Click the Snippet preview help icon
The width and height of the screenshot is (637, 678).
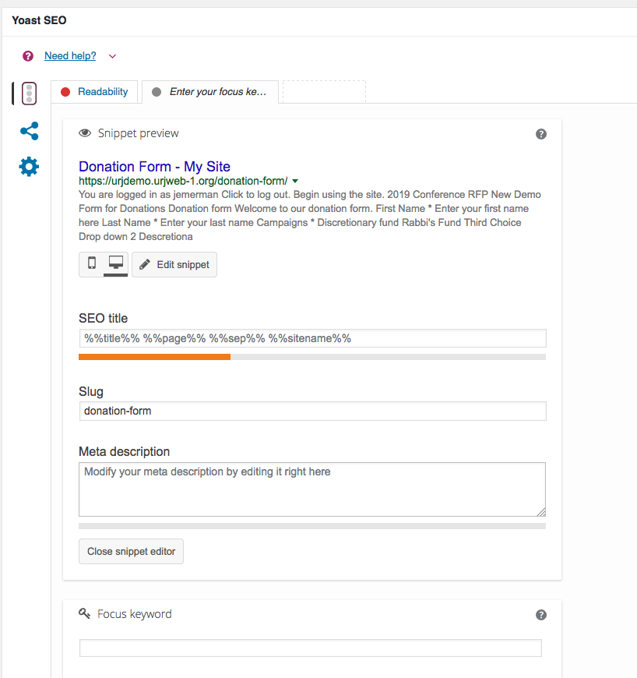541,134
